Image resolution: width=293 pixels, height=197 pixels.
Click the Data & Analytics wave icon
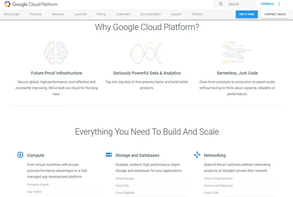pos(146,54)
